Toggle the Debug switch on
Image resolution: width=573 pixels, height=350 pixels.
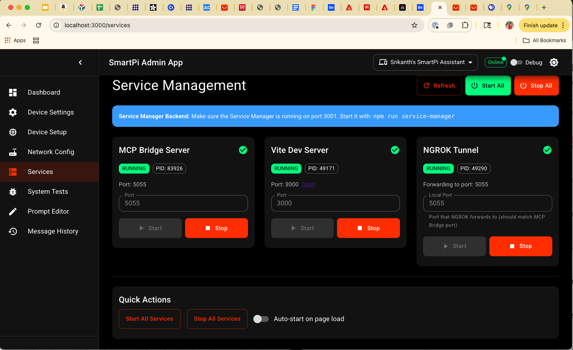coord(517,62)
